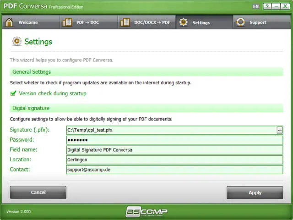Click the gear icon beside Settings heading
The image size is (293, 220).
tap(17, 41)
